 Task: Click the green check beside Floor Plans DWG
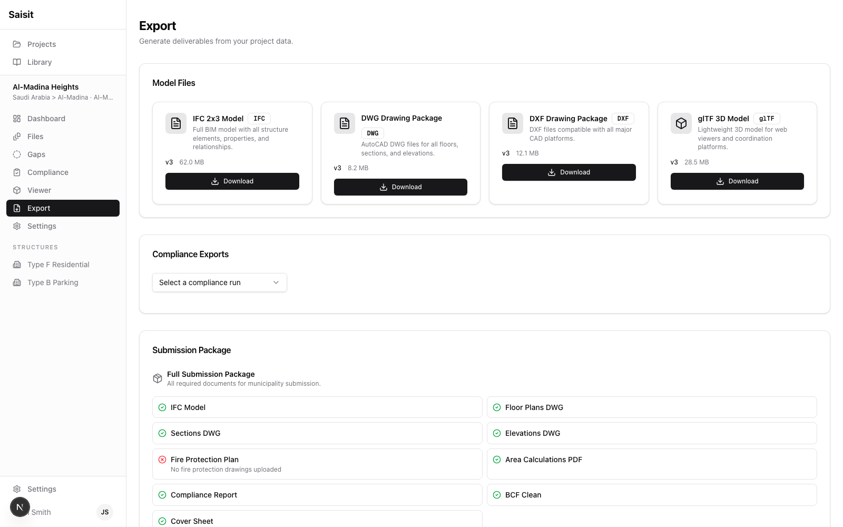pos(497,407)
